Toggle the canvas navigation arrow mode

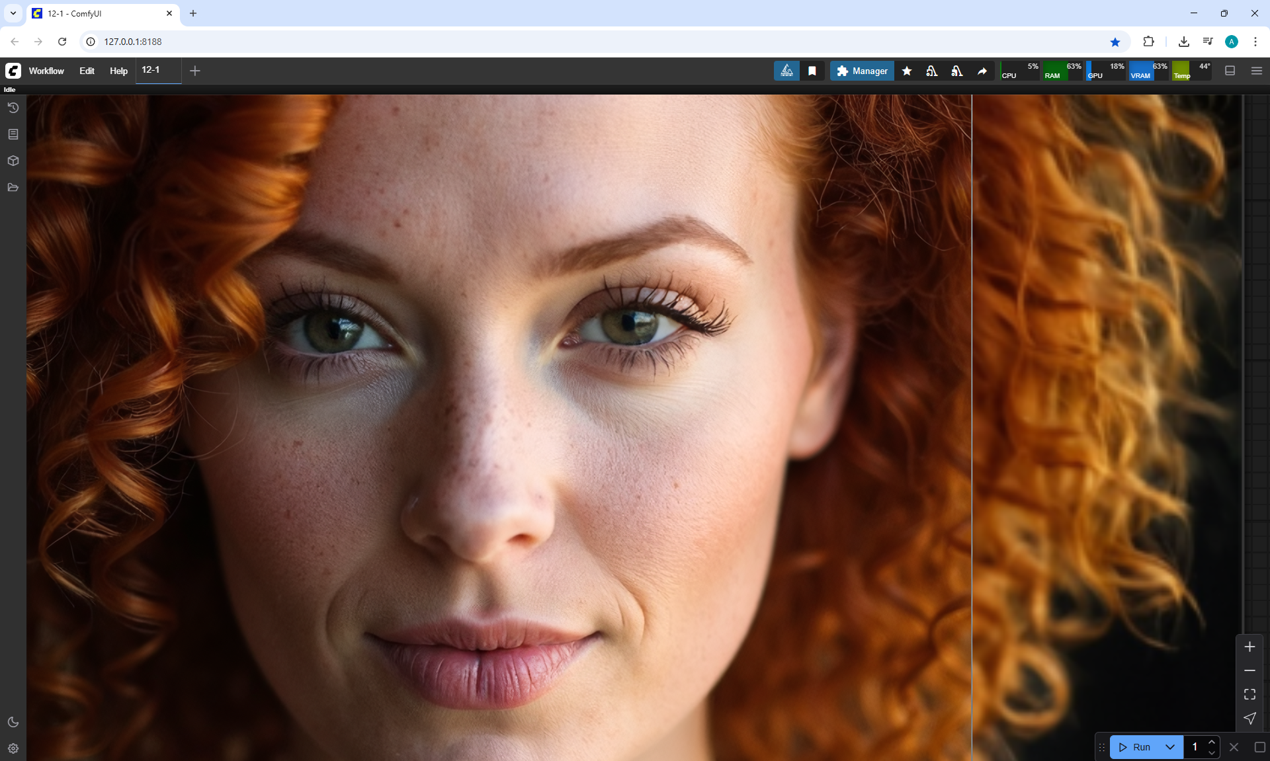1249,718
